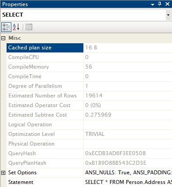Click the 0xECDB3AD6F3EE0508 hash value
Viewport: 172px width, 187px height.
115,153
